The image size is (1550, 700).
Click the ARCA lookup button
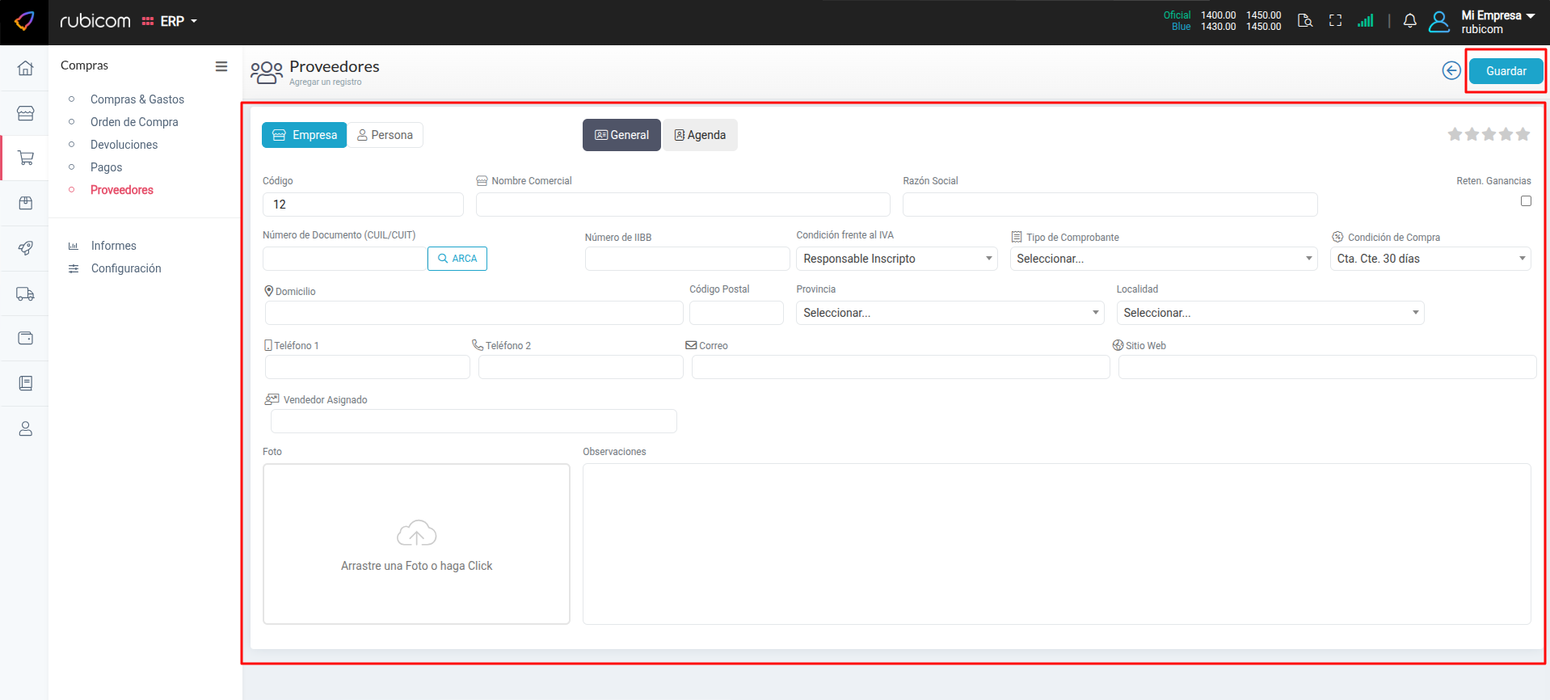457,259
